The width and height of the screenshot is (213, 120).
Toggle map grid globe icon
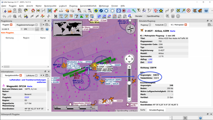coord(206,10)
